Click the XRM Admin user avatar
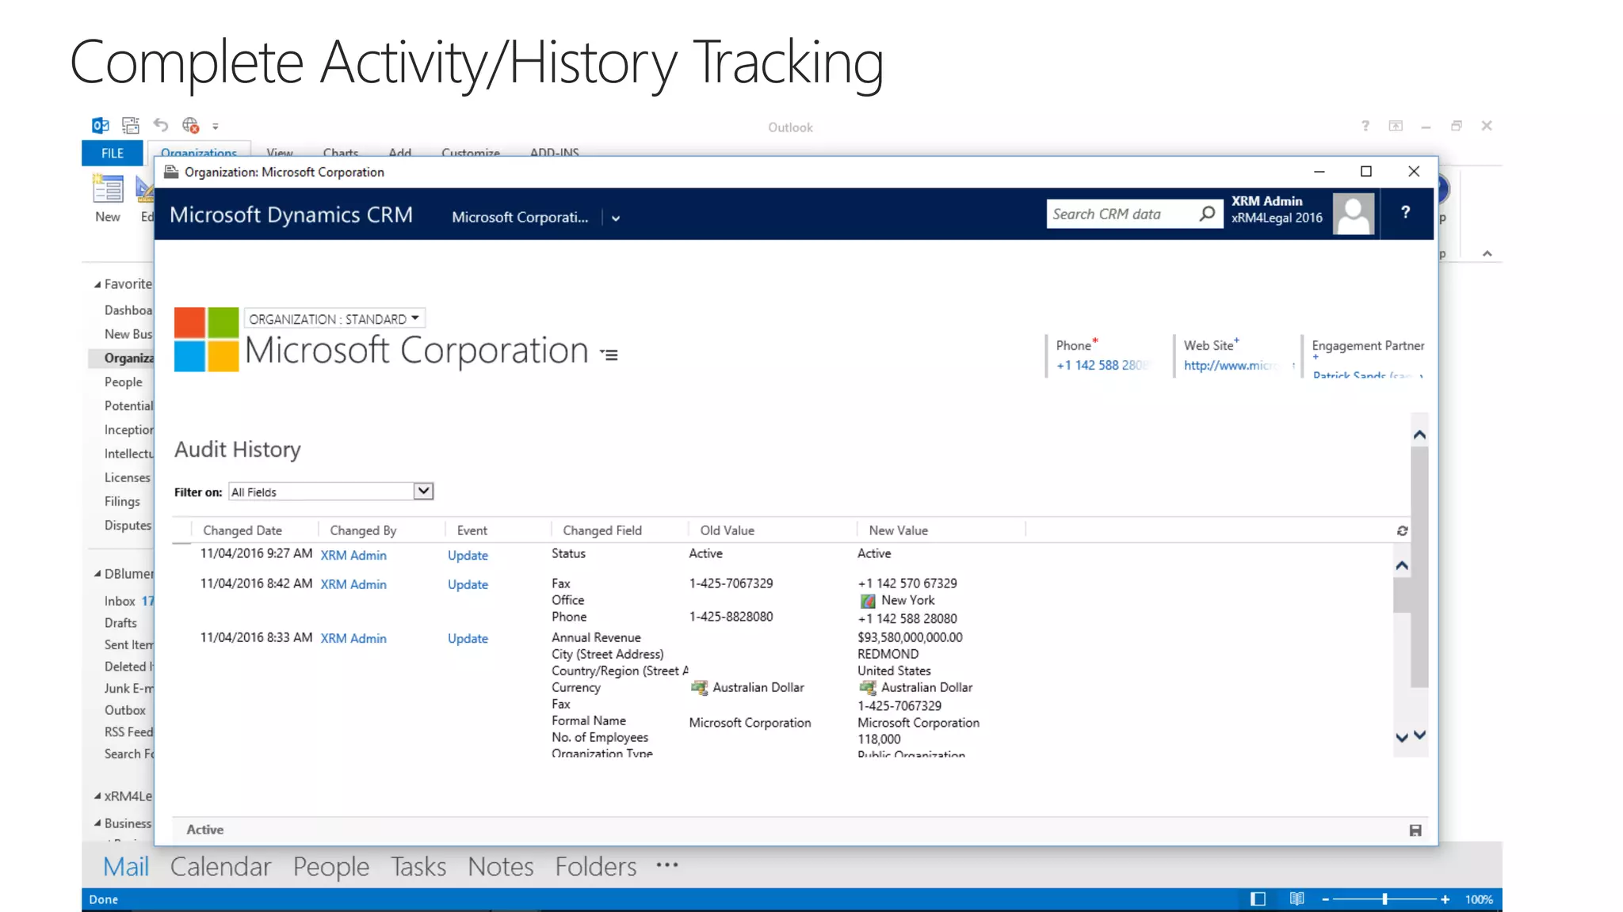The height and width of the screenshot is (912, 1623). pos(1353,214)
